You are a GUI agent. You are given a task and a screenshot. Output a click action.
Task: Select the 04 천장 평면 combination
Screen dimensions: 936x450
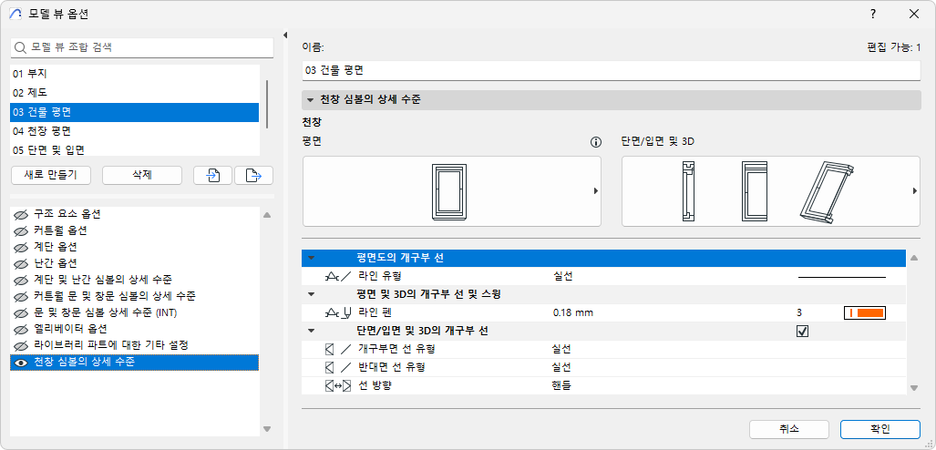click(x=134, y=130)
